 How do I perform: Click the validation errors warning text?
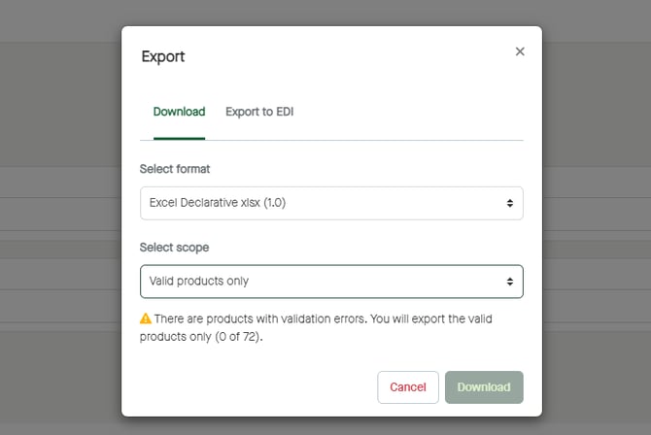coord(316,327)
